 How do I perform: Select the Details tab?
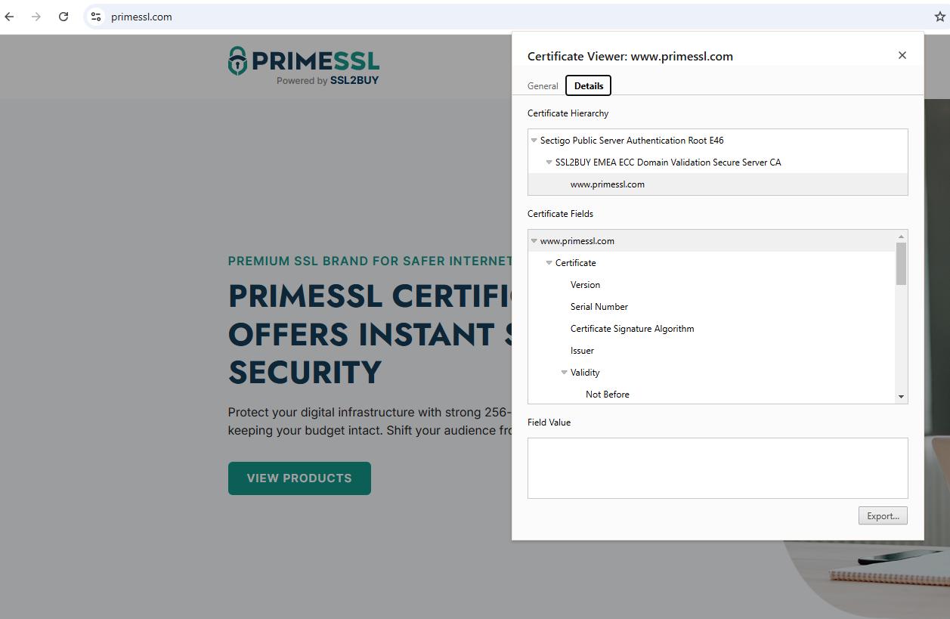click(x=588, y=86)
